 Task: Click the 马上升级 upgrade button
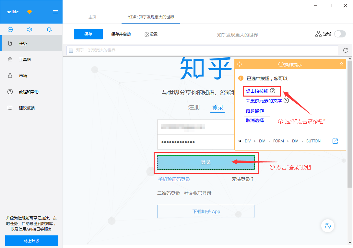(32, 241)
